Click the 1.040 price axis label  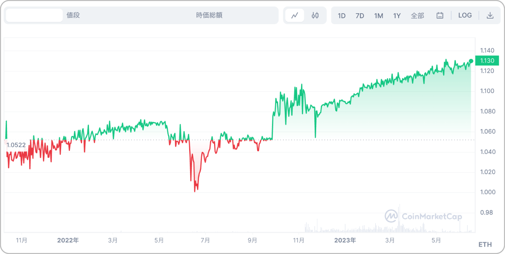[x=487, y=152]
